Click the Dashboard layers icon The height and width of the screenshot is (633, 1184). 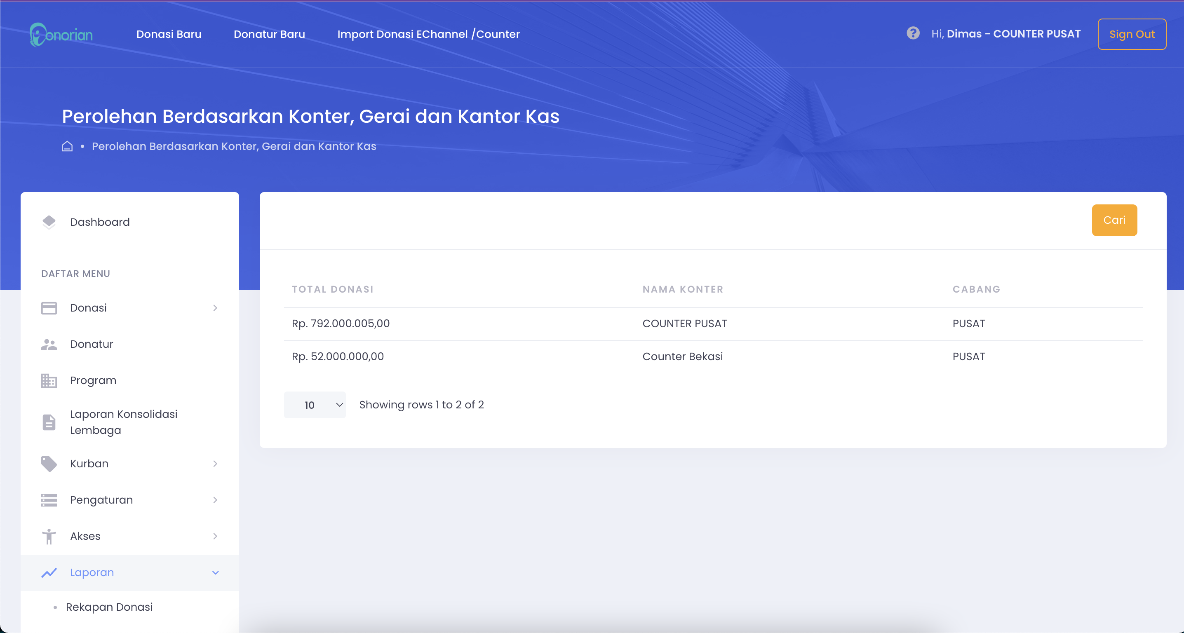49,222
